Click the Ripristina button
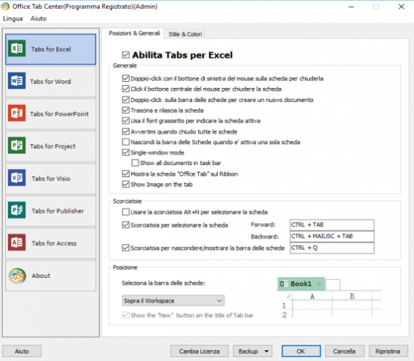 pyautogui.click(x=388, y=352)
